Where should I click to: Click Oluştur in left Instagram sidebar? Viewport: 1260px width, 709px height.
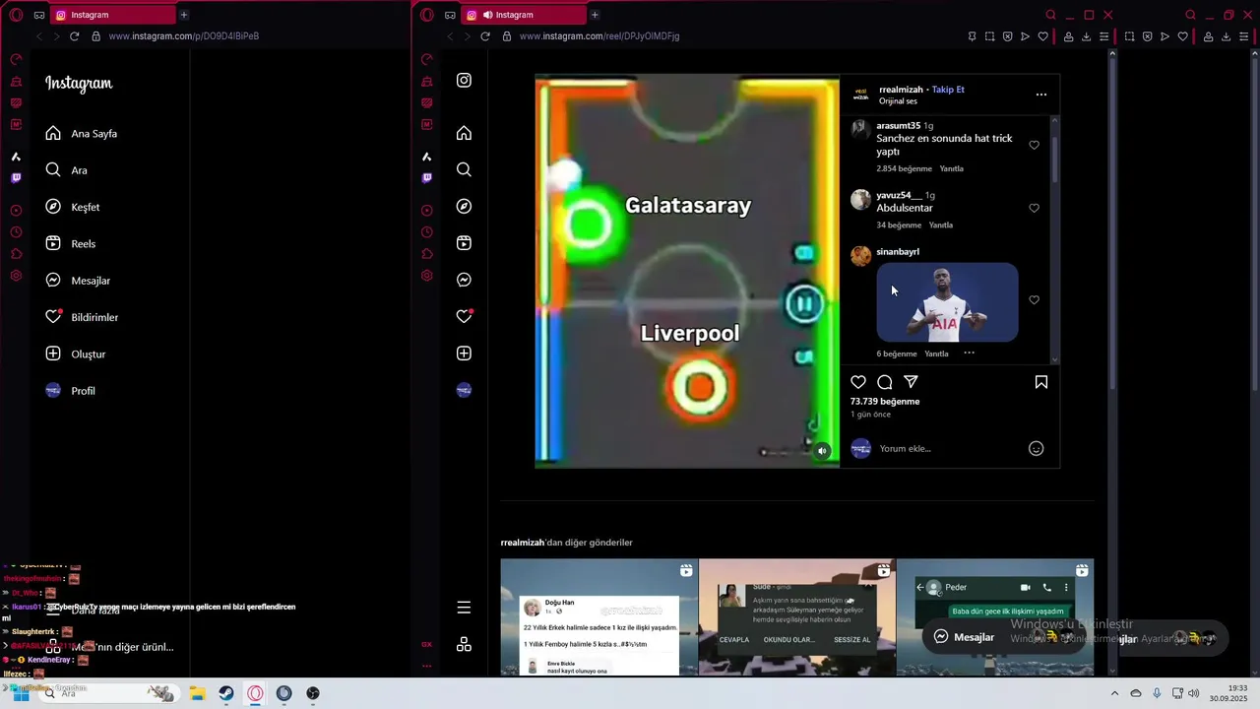tap(76, 354)
